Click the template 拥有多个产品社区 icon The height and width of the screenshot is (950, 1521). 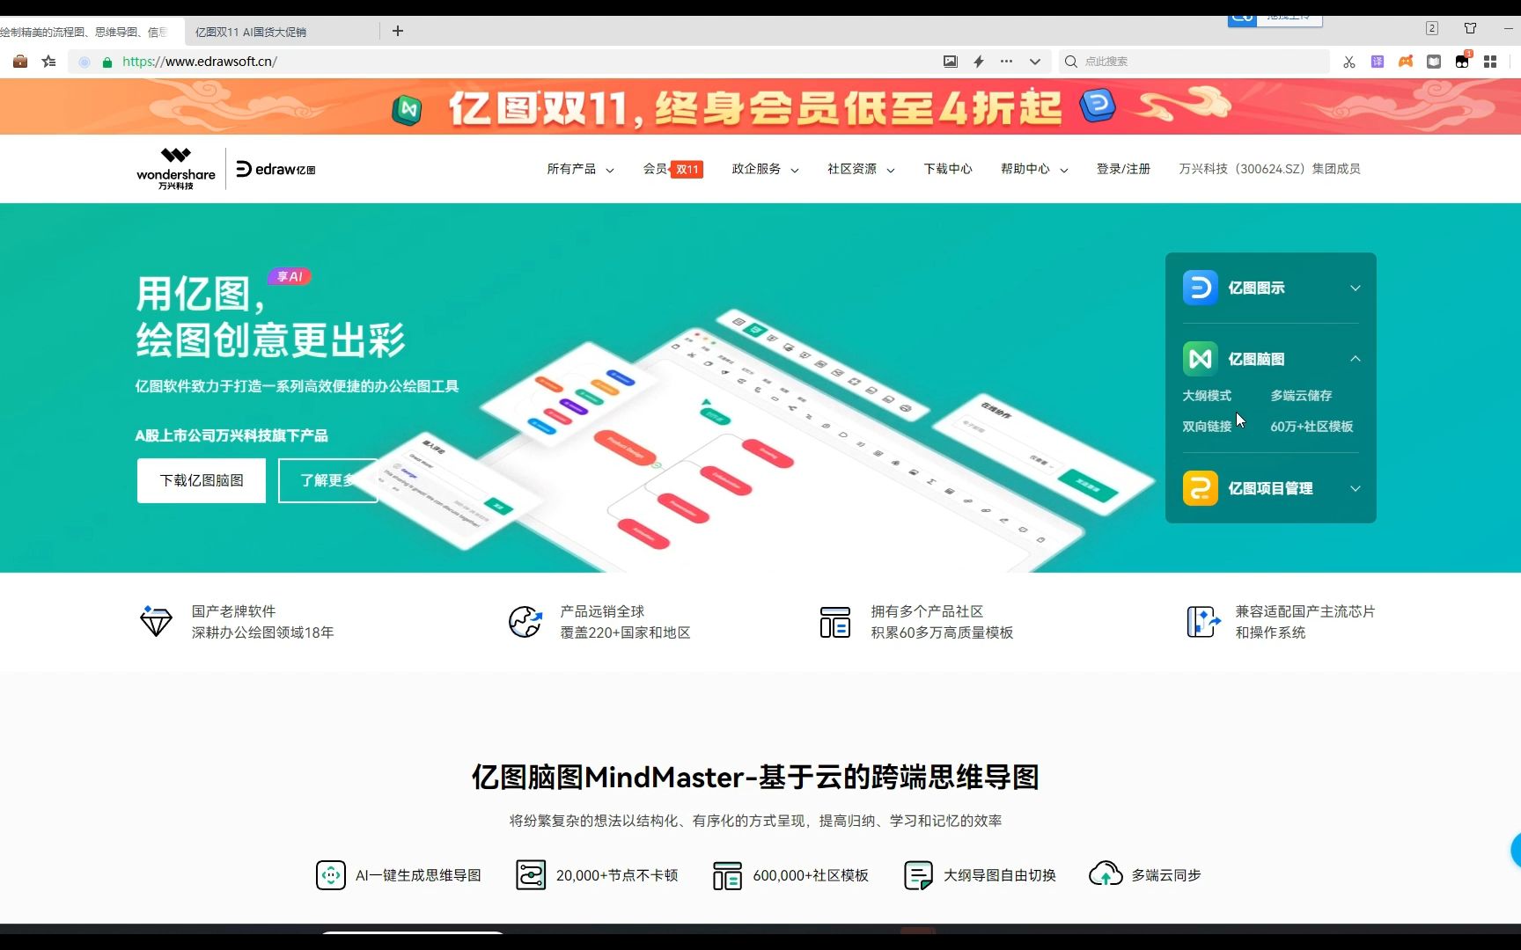click(834, 622)
